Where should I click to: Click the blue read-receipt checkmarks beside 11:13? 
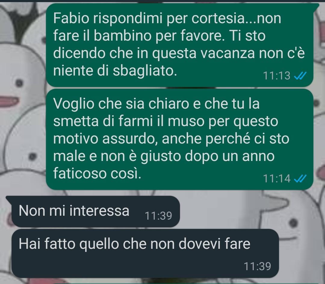tap(300, 76)
